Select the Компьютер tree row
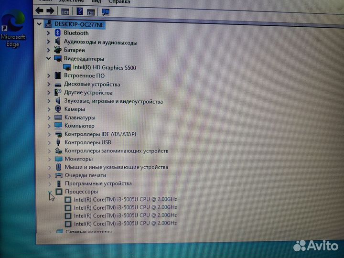This screenshot has height=258, width=344. pos(79,126)
